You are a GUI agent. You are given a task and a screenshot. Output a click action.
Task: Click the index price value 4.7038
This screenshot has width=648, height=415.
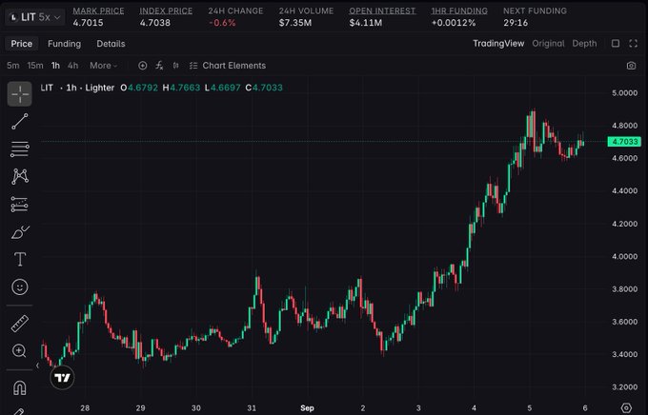click(155, 23)
